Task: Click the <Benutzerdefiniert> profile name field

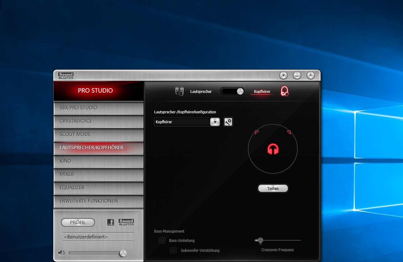Action: 98,237
